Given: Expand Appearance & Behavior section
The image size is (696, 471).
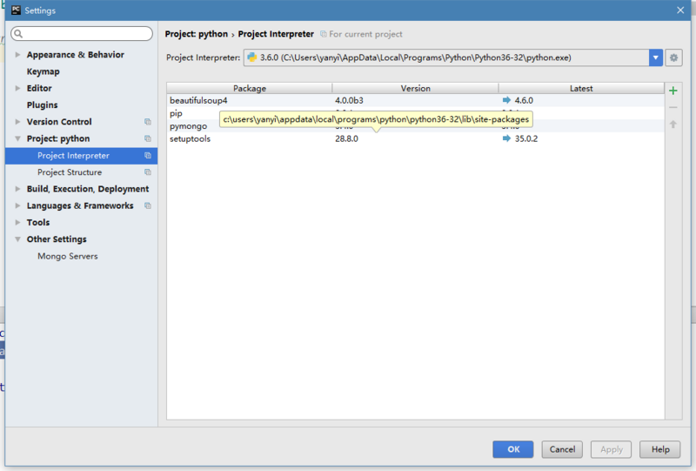Looking at the screenshot, I should (17, 55).
